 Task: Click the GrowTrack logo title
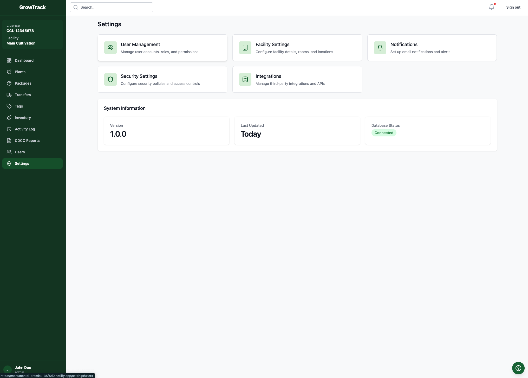click(x=32, y=7)
